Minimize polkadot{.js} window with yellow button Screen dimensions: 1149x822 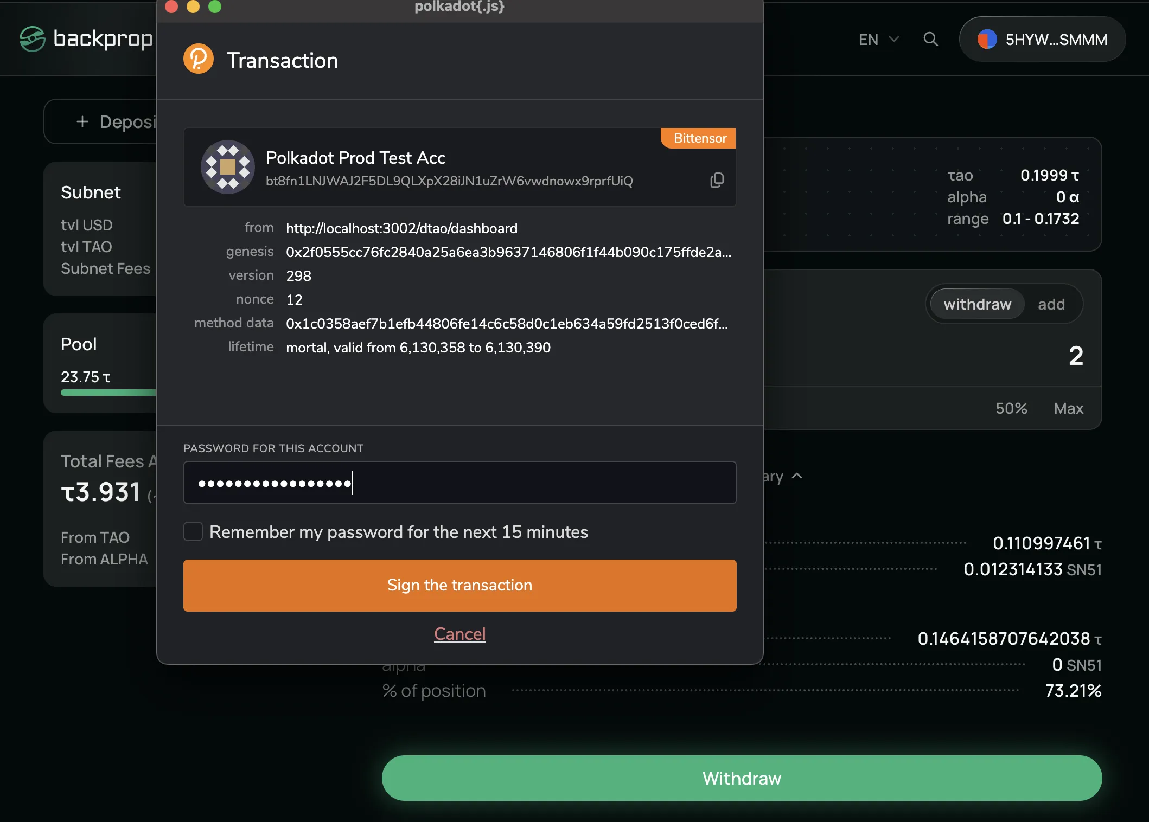(193, 6)
